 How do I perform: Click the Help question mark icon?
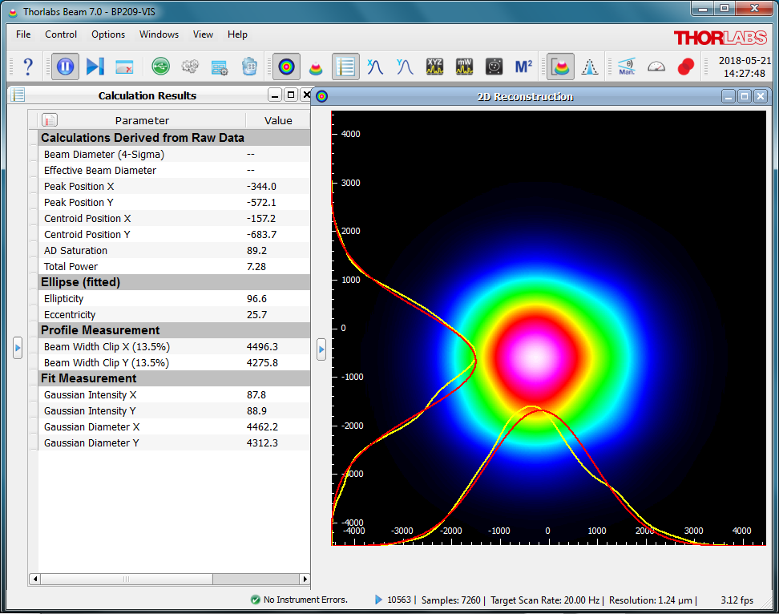coord(28,67)
